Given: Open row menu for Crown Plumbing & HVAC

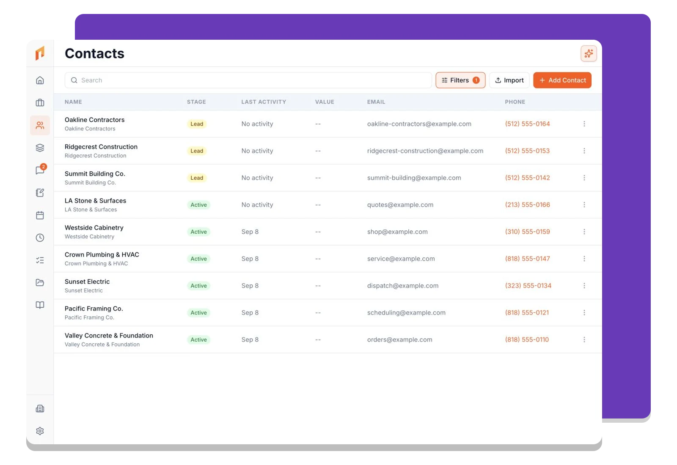Looking at the screenshot, I should [584, 259].
